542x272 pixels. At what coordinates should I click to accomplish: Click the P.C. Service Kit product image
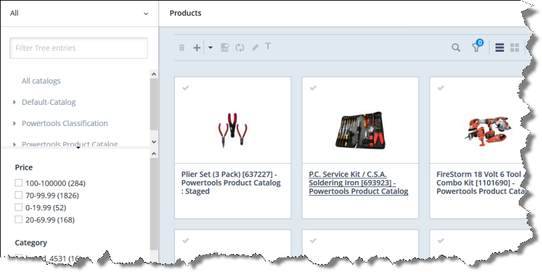[x=360, y=130]
